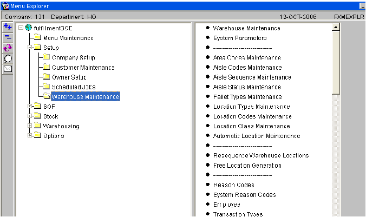Click the scroll up arrow on the list
The height and width of the screenshot is (217, 366).
[x=336, y=27]
